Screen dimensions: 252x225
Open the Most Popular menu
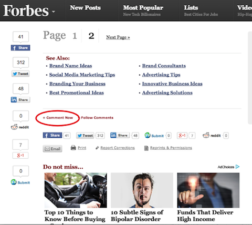pos(143,8)
